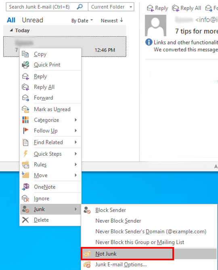Choose Delete from the context menu
Image resolution: width=218 pixels, height=270 pixels.
tap(50, 220)
